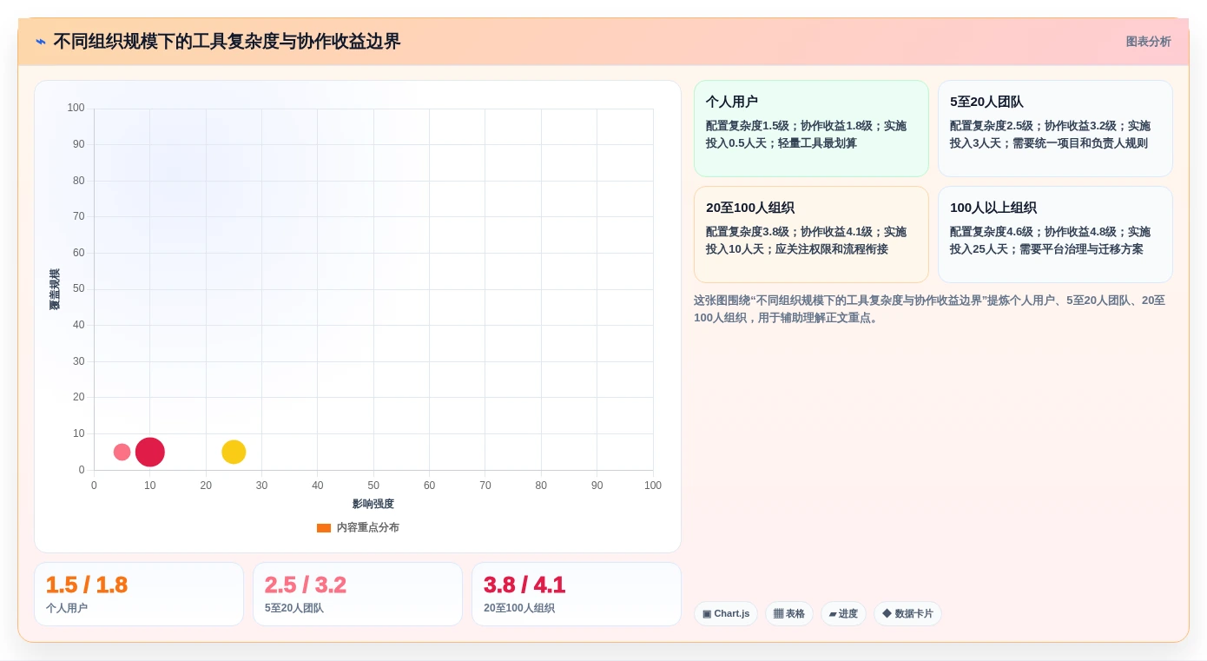Click the 图表分析 label in the header
This screenshot has height=661, width=1207.
coord(1148,42)
